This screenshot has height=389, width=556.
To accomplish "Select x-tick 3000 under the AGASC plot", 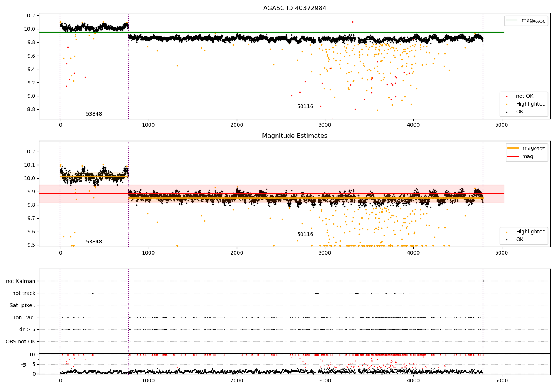I will pyautogui.click(x=325, y=125).
